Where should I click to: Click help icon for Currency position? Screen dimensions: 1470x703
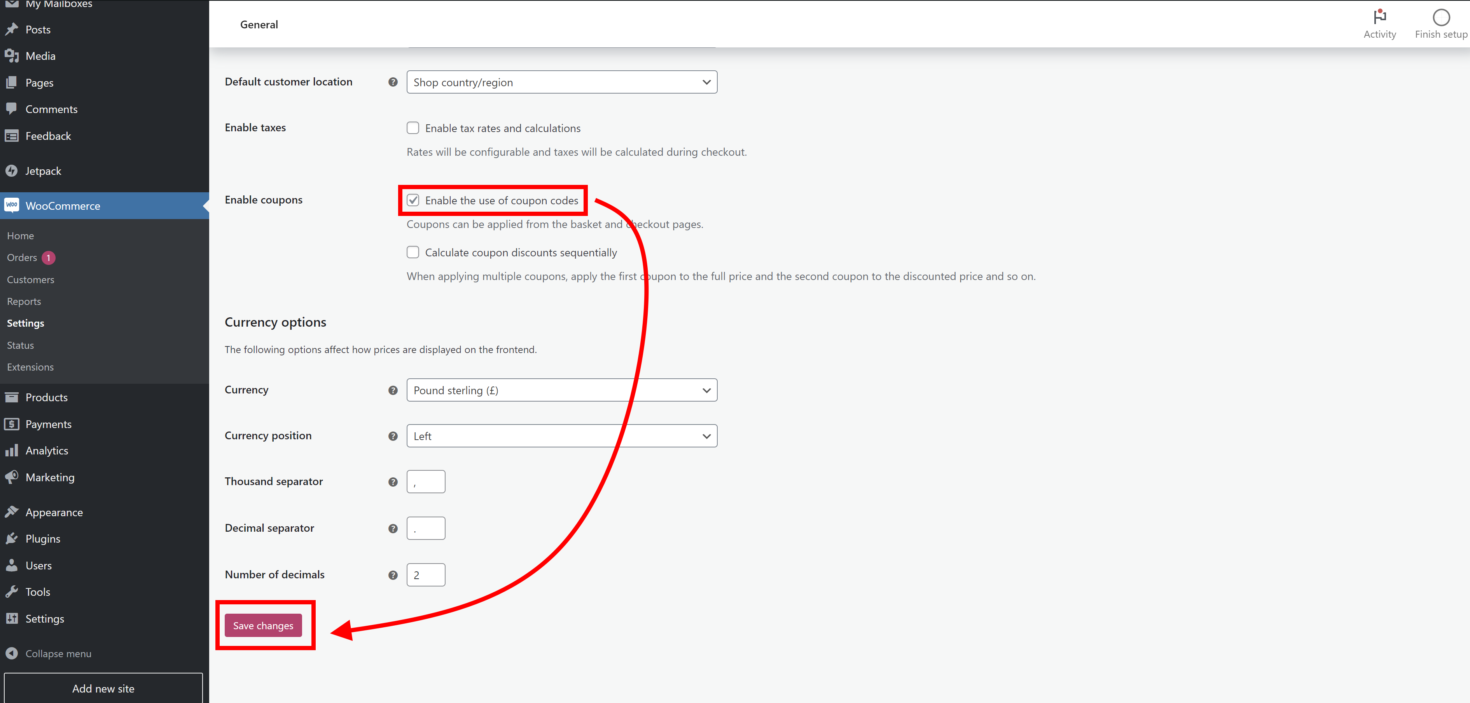point(393,436)
